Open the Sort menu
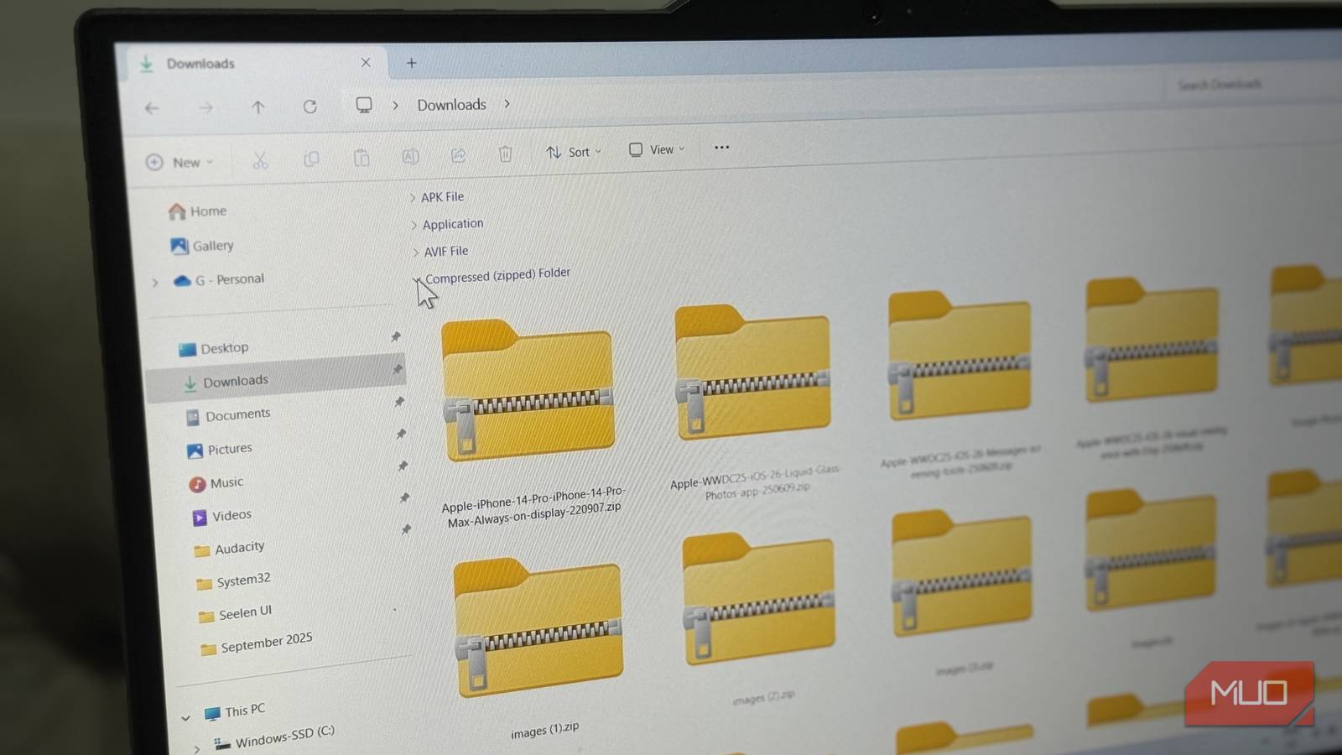 (573, 152)
